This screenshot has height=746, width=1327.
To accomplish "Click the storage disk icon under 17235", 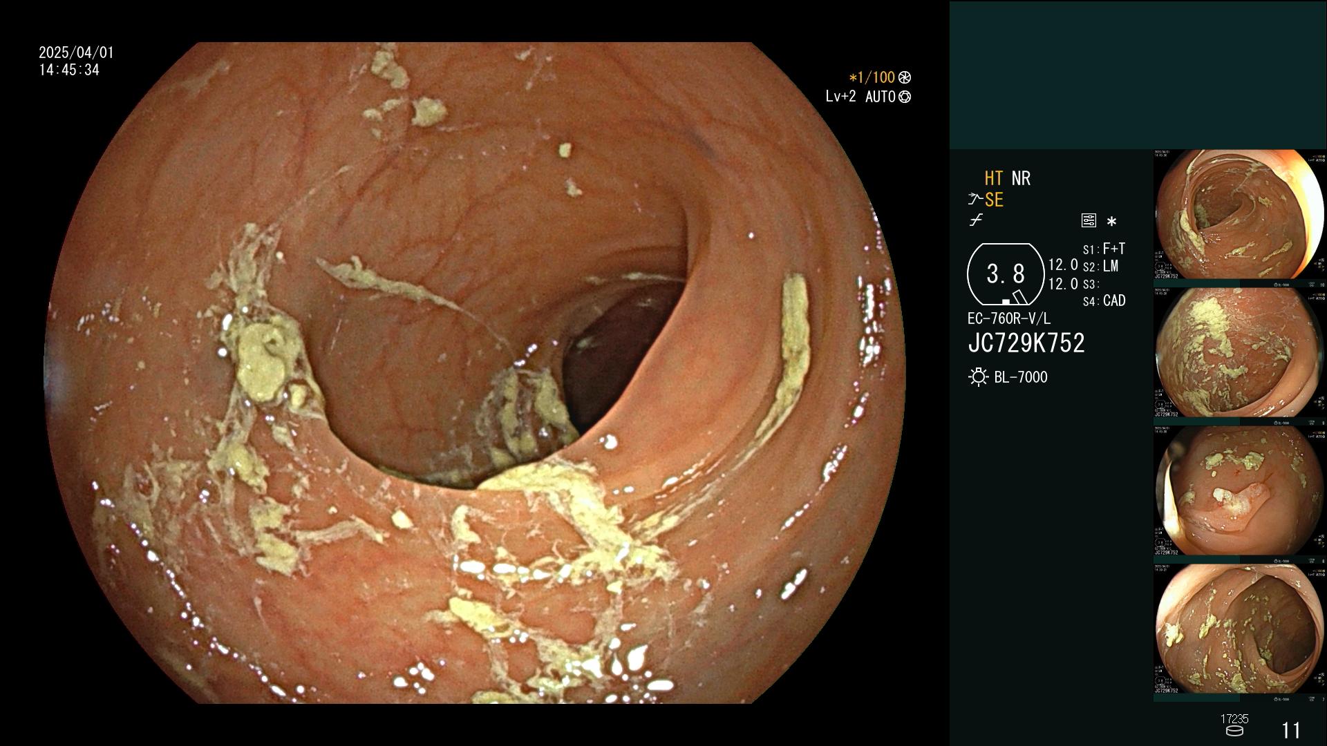I will (x=1234, y=731).
